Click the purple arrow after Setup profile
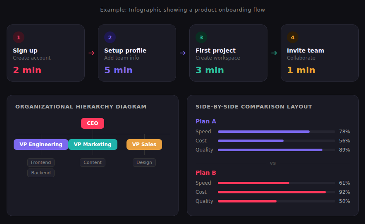 click(x=183, y=53)
